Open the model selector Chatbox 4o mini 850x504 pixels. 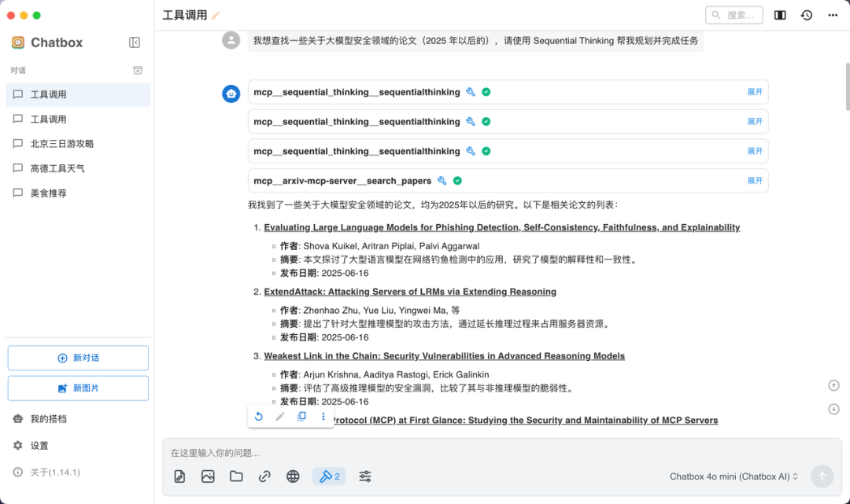pos(731,476)
